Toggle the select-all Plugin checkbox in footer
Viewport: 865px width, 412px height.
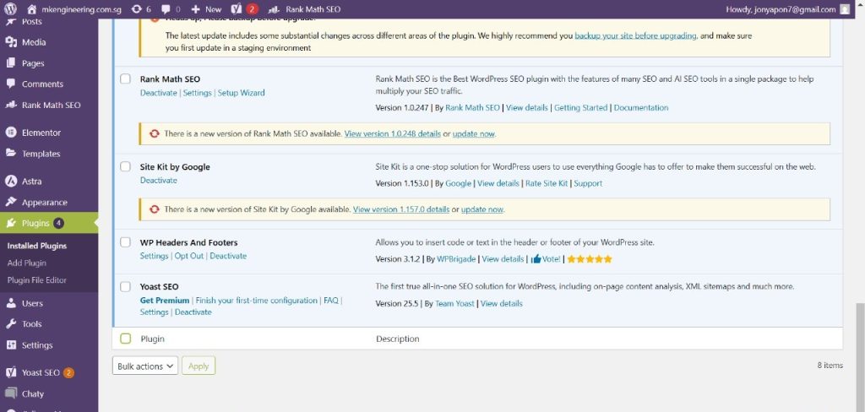(x=125, y=339)
